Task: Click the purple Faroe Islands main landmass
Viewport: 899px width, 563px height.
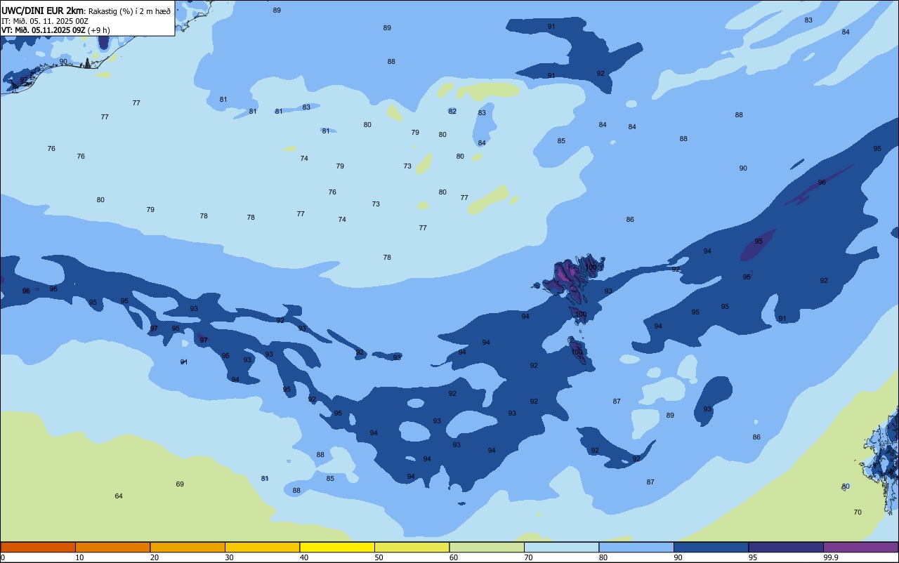Action: click(x=567, y=274)
